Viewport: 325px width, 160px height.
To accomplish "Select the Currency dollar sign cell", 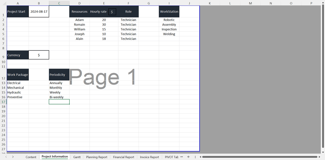I will (39, 55).
